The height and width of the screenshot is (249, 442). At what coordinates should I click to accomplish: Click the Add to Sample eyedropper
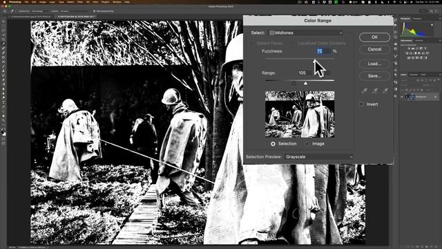point(374,91)
